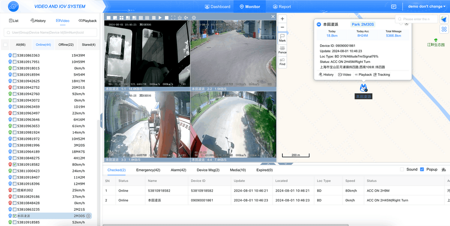Check the box for device 53810942760
This screenshot has height=226, width=450.
coord(15,94)
